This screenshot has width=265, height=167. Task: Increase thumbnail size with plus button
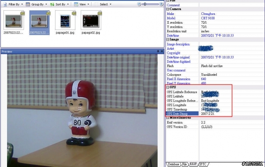click(x=161, y=4)
